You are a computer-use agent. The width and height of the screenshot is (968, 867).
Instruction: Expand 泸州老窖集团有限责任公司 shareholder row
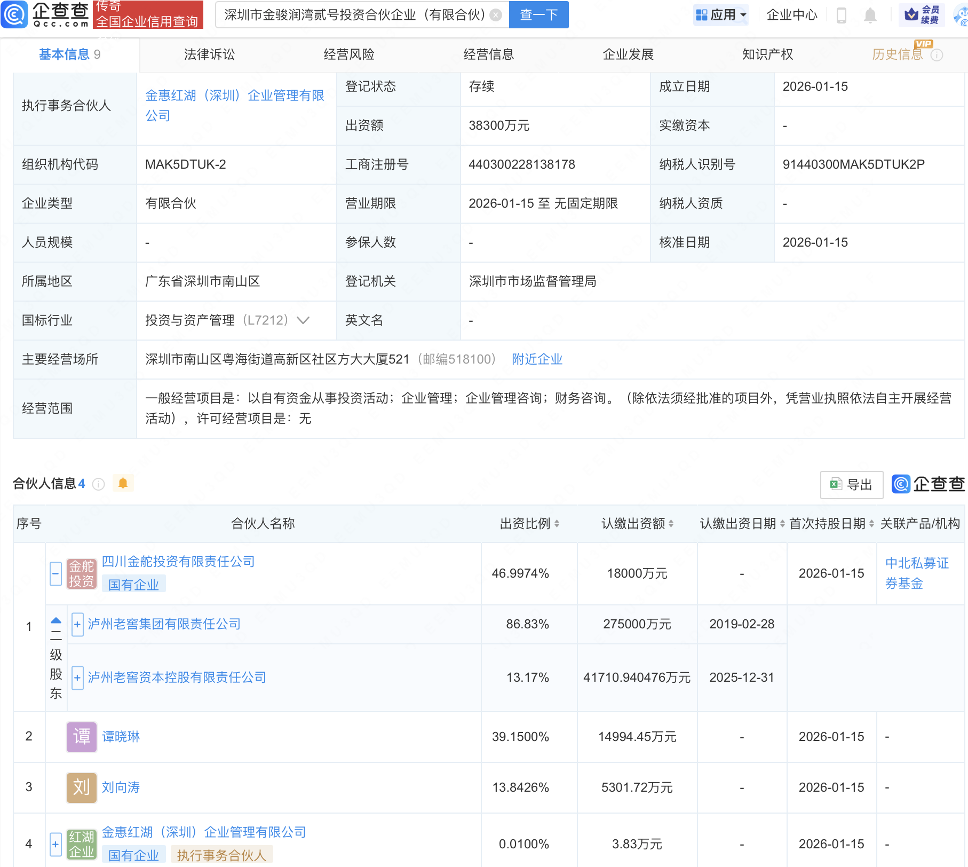[x=77, y=624]
